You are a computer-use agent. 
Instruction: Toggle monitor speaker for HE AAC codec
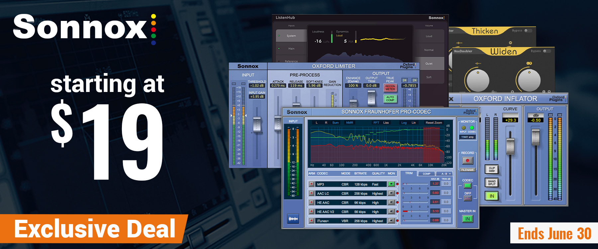(x=391, y=202)
